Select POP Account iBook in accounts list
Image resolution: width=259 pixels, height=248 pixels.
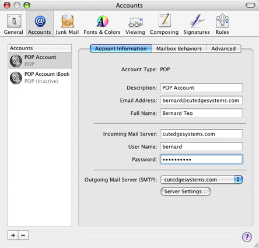click(40, 78)
